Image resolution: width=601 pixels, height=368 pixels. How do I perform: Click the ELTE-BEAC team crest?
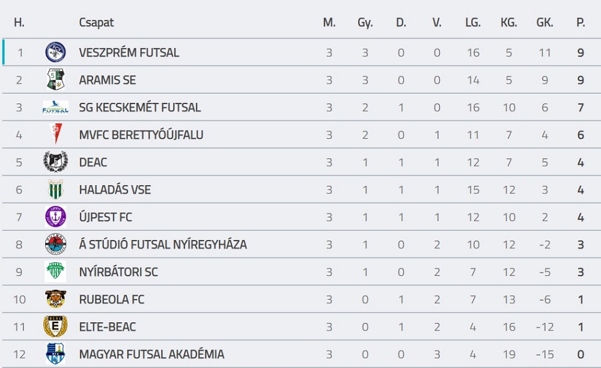pyautogui.click(x=56, y=327)
